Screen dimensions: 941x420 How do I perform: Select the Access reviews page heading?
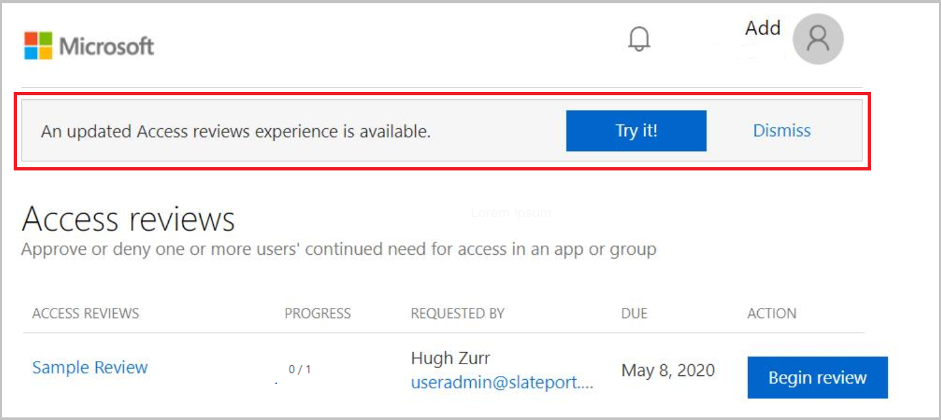point(129,219)
